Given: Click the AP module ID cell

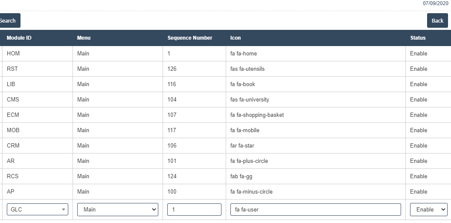Looking at the screenshot, I should 11,191.
